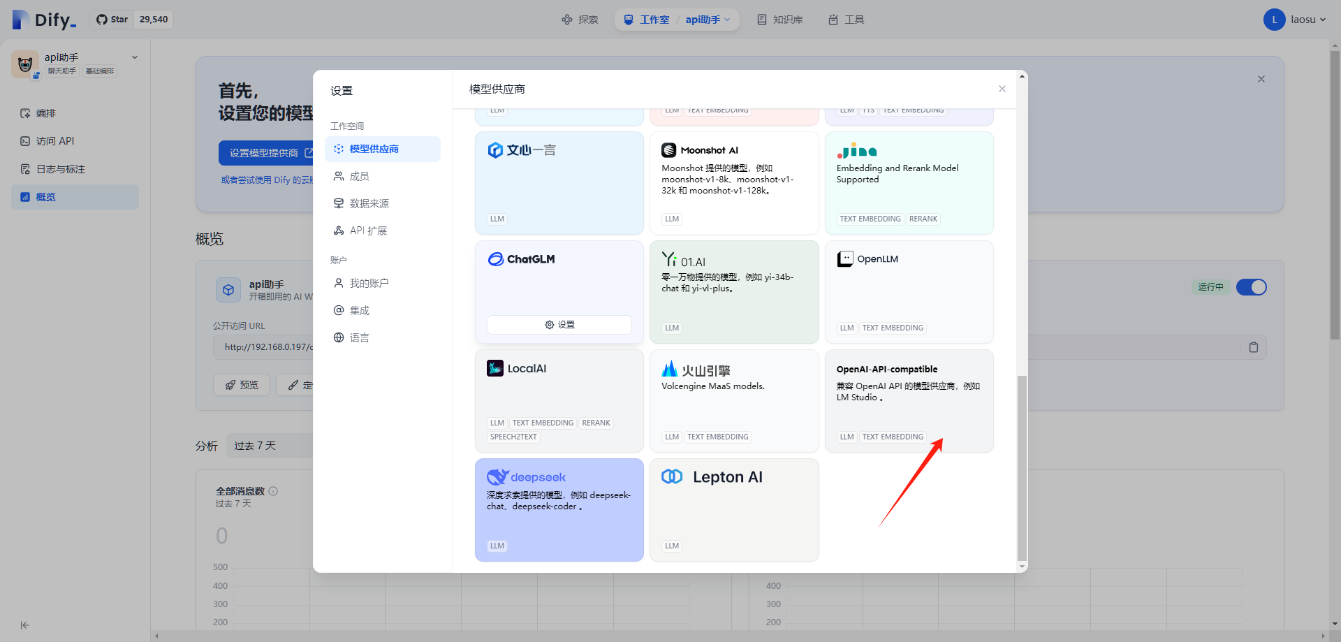Click the TEXT EMBEDDING tag on 火山引擎 card
Image resolution: width=1341 pixels, height=642 pixels.
[718, 437]
